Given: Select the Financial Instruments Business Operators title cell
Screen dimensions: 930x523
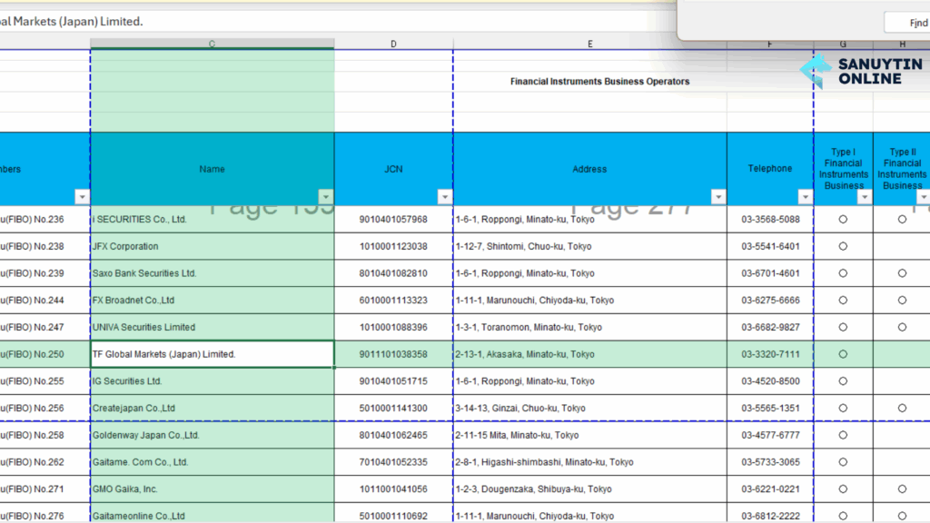Looking at the screenshot, I should [599, 81].
